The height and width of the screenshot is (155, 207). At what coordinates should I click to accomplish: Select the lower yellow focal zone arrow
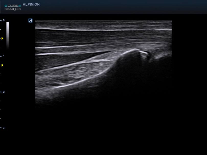click(x=2, y=65)
